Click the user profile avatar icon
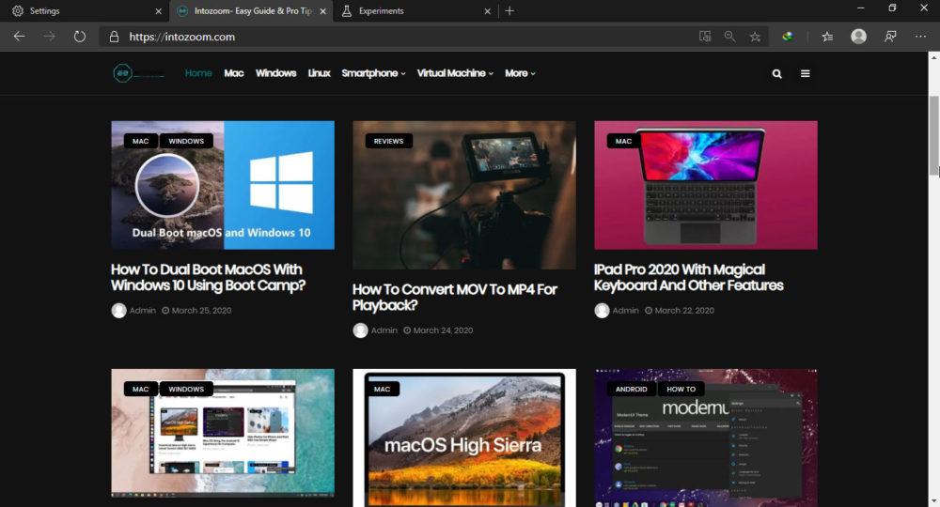This screenshot has width=940, height=507. click(x=858, y=37)
